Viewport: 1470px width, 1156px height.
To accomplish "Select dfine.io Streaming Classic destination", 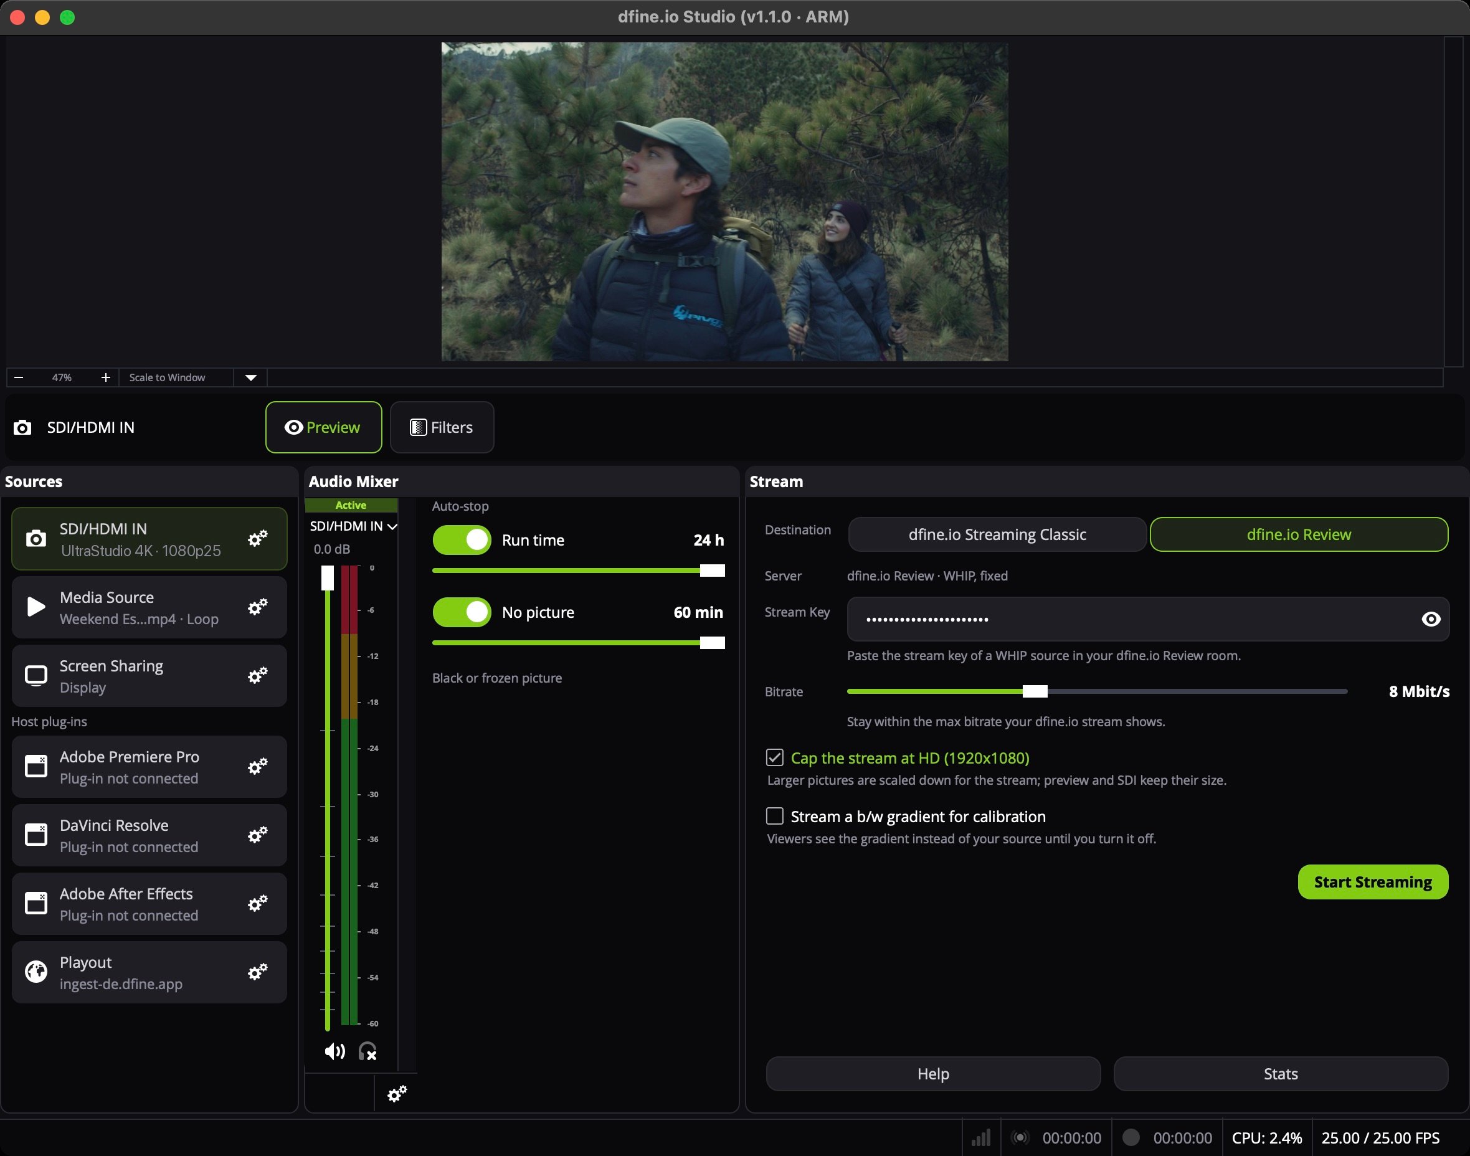I will click(x=997, y=534).
